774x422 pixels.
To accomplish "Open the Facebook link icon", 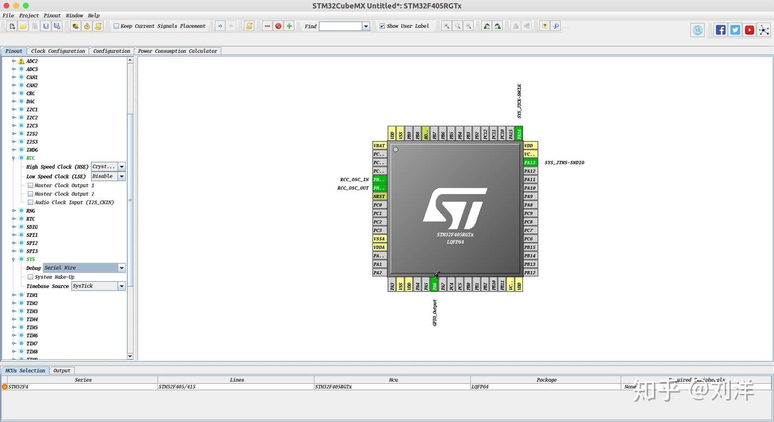I will pyautogui.click(x=721, y=30).
